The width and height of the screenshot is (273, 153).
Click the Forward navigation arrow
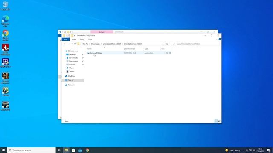pos(69,44)
